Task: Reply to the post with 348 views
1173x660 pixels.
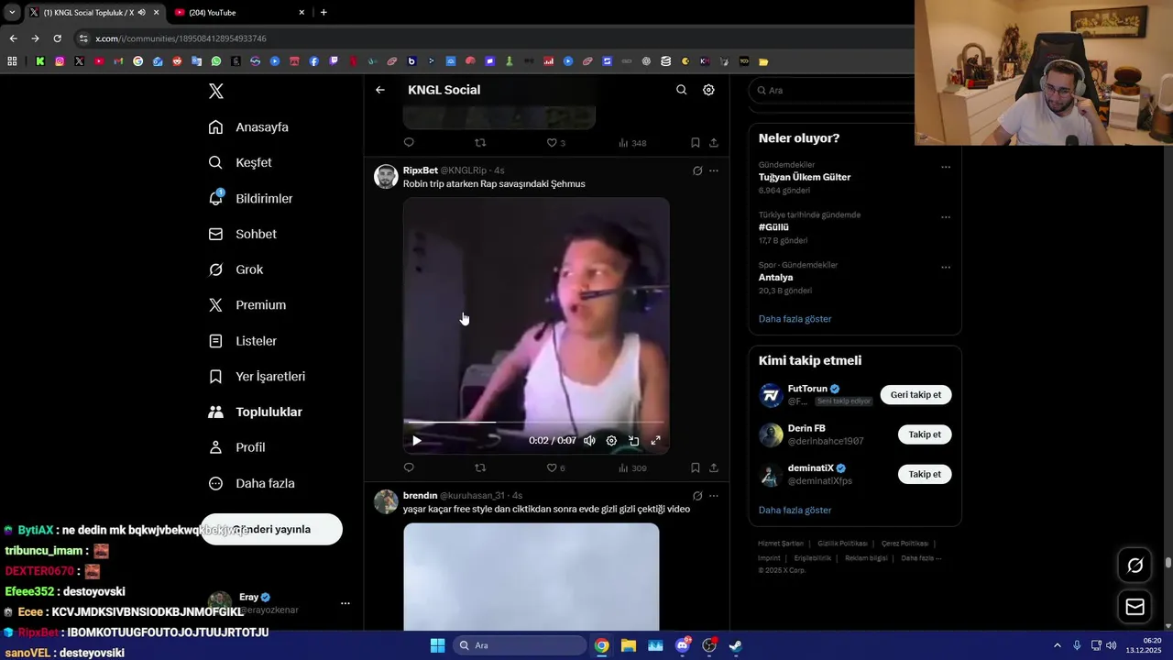Action: coord(409,143)
